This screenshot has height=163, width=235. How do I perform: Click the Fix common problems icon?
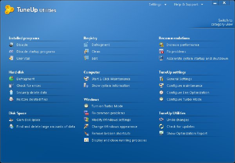pyautogui.click(x=86, y=113)
